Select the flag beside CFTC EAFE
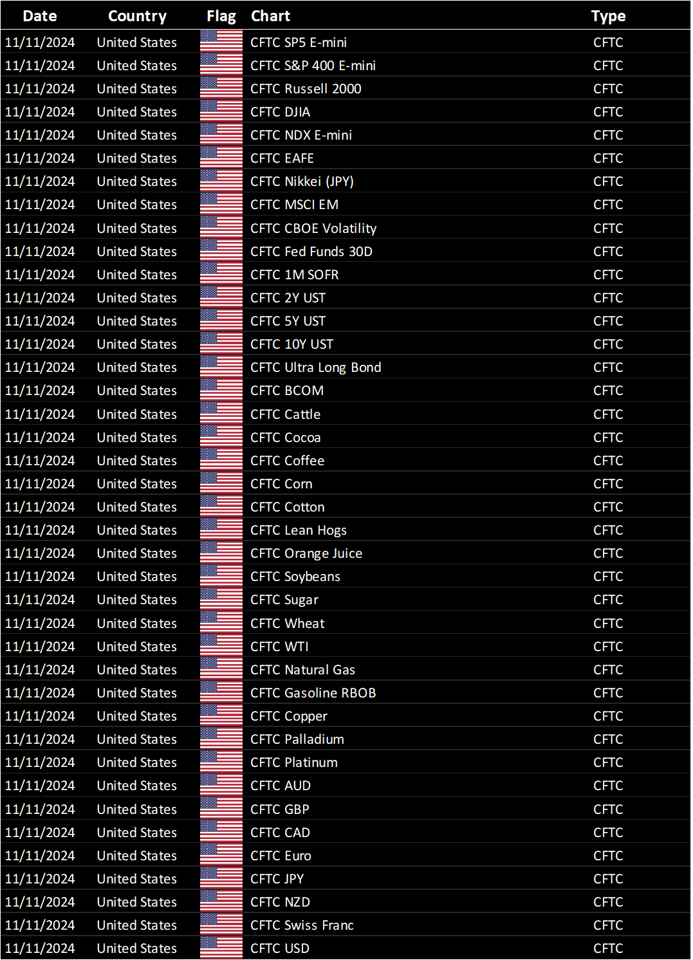 (x=221, y=158)
